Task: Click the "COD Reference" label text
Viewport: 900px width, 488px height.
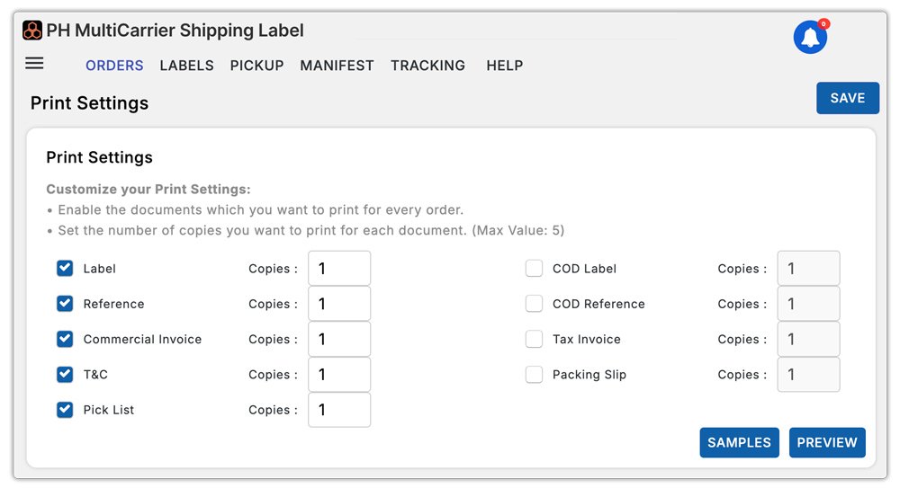Action: pos(598,304)
